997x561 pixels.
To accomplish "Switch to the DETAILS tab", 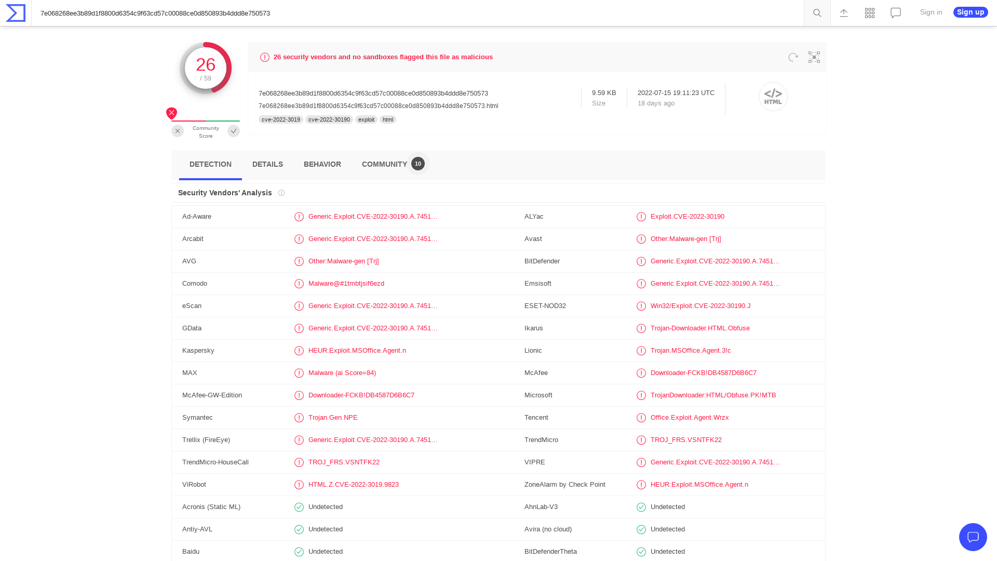I will 267,165.
